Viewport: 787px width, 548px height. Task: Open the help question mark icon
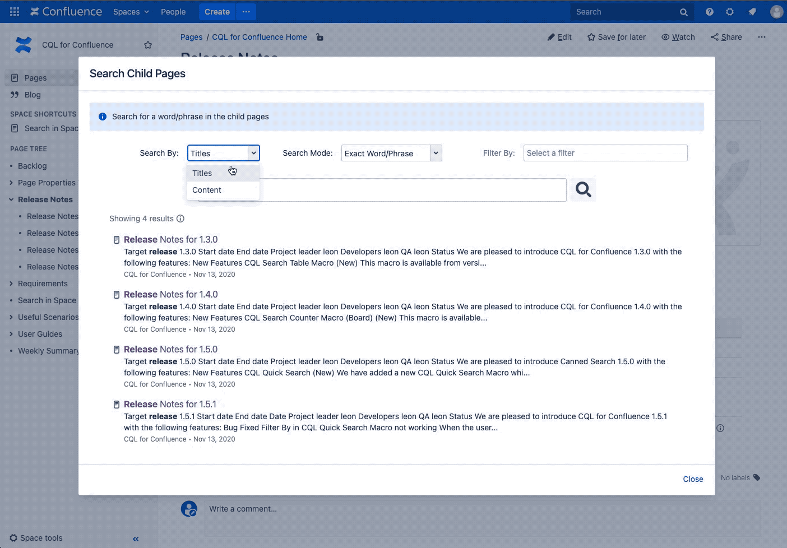[710, 12]
